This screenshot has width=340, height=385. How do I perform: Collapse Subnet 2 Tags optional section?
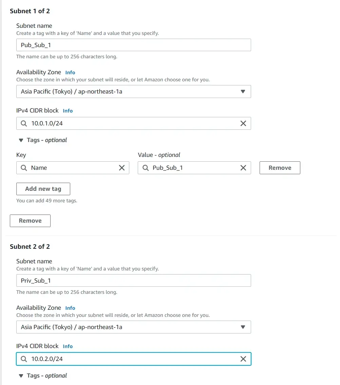43,376
